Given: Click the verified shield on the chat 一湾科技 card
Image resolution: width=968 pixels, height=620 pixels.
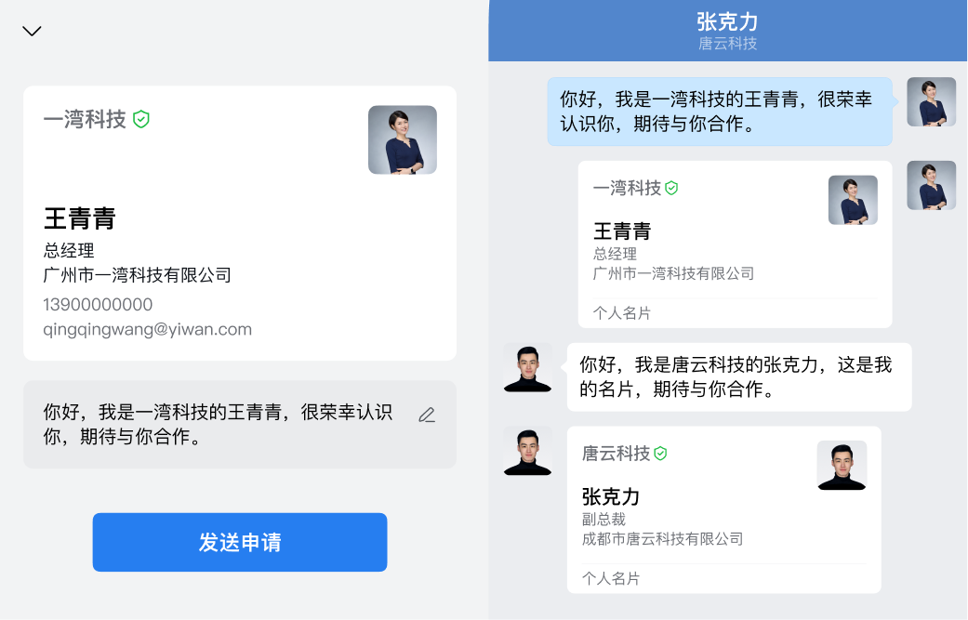Looking at the screenshot, I should (x=671, y=188).
